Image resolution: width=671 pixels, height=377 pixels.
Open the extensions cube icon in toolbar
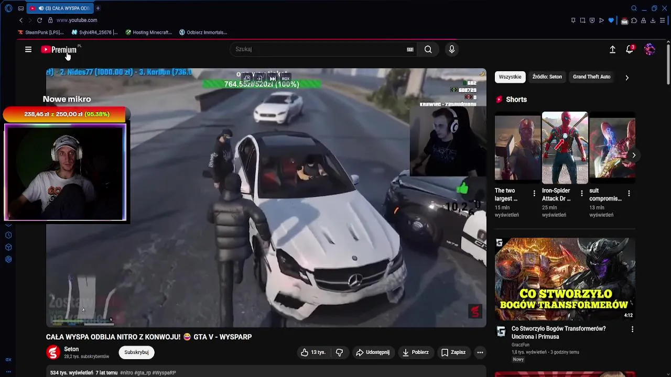click(634, 20)
